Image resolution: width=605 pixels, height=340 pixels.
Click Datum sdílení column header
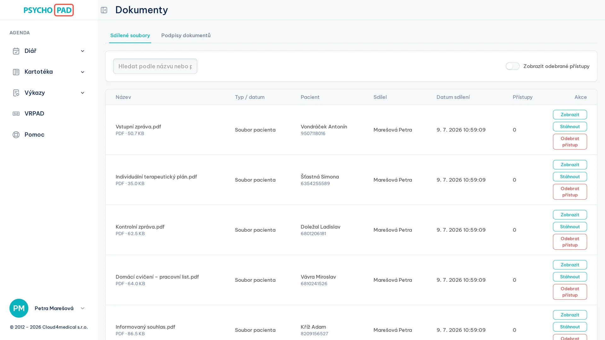[453, 97]
